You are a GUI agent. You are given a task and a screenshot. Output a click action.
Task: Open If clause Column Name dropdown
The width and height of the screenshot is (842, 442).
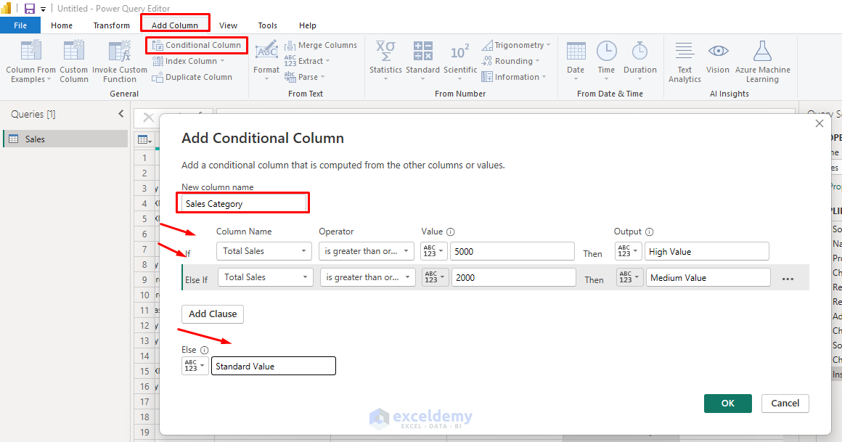(x=264, y=251)
